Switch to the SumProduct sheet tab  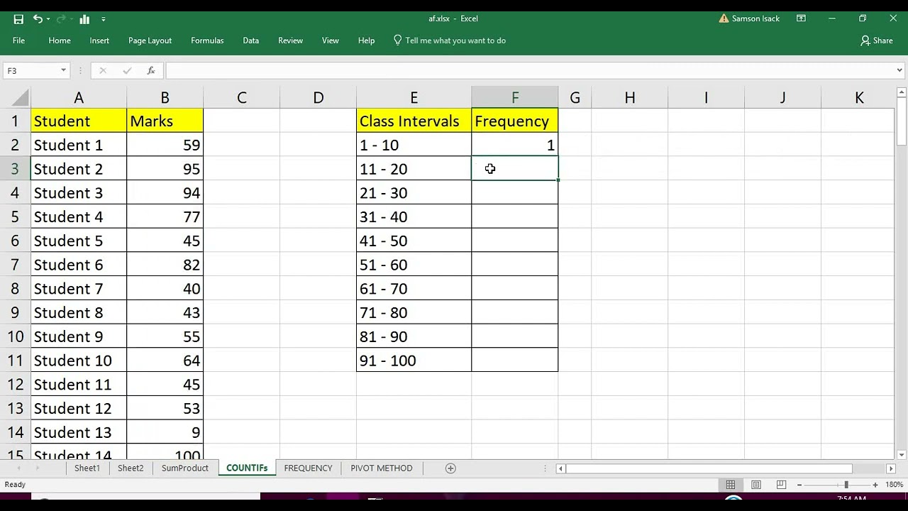click(x=184, y=468)
